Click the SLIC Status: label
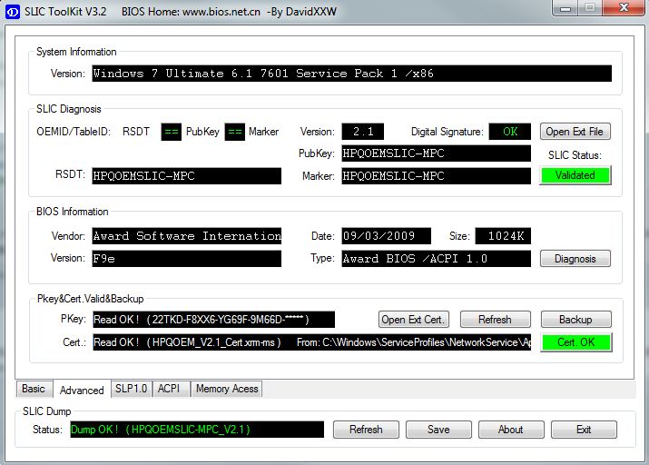Image resolution: width=649 pixels, height=465 pixels. [575, 155]
